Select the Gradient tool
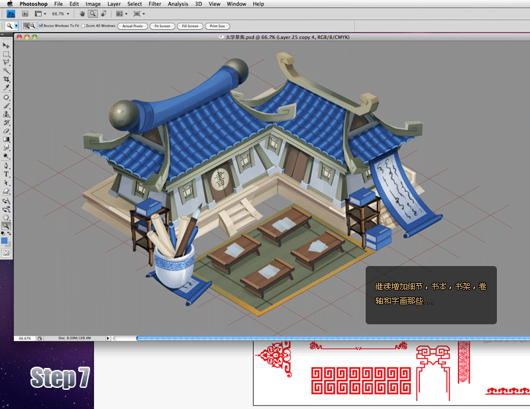This screenshot has height=409, width=530. pos(6,139)
